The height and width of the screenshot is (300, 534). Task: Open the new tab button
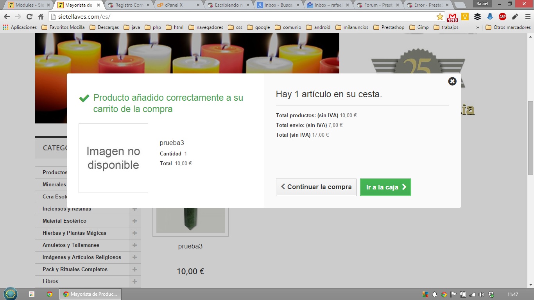pos(460,5)
